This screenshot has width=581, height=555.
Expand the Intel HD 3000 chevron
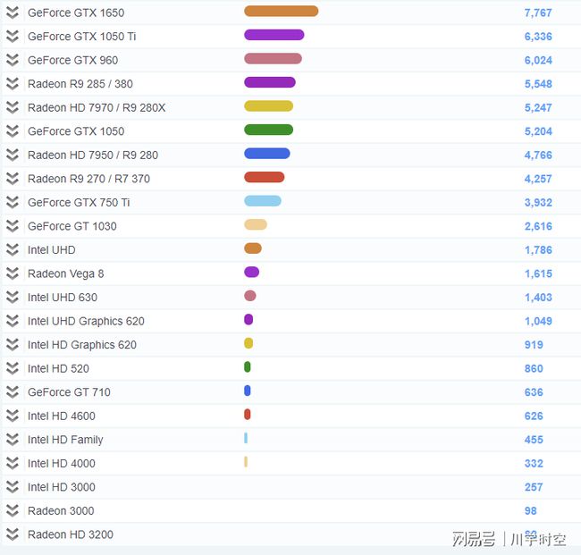click(13, 487)
